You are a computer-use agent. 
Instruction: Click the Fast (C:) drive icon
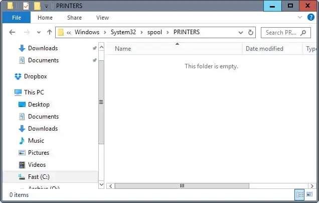click(x=22, y=177)
